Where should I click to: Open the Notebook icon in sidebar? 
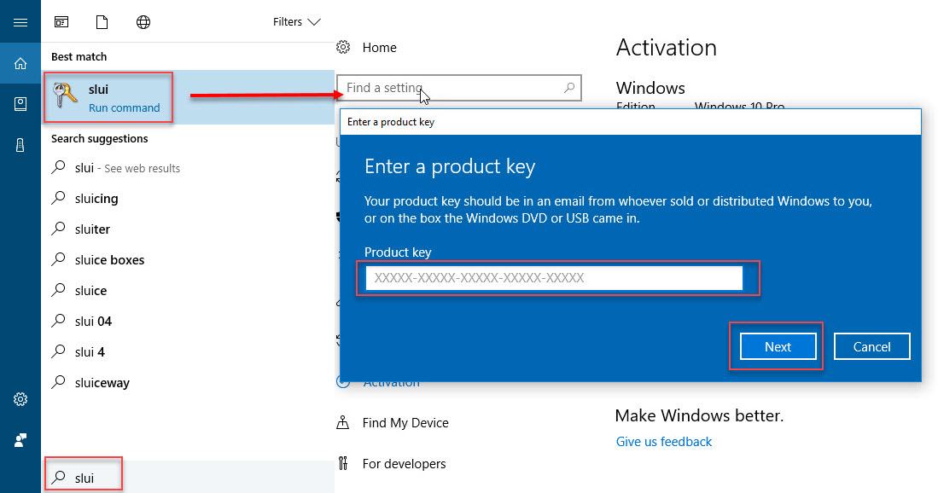click(x=20, y=104)
